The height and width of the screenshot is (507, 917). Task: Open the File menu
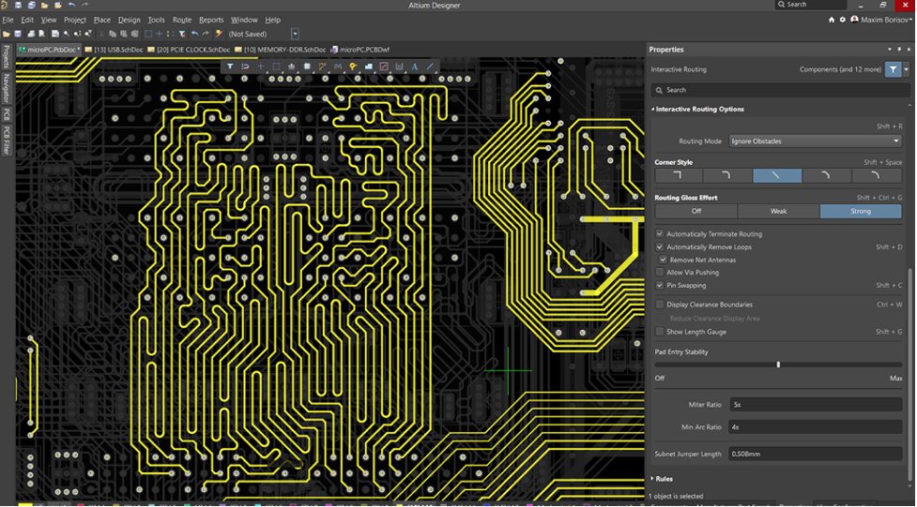[8, 20]
